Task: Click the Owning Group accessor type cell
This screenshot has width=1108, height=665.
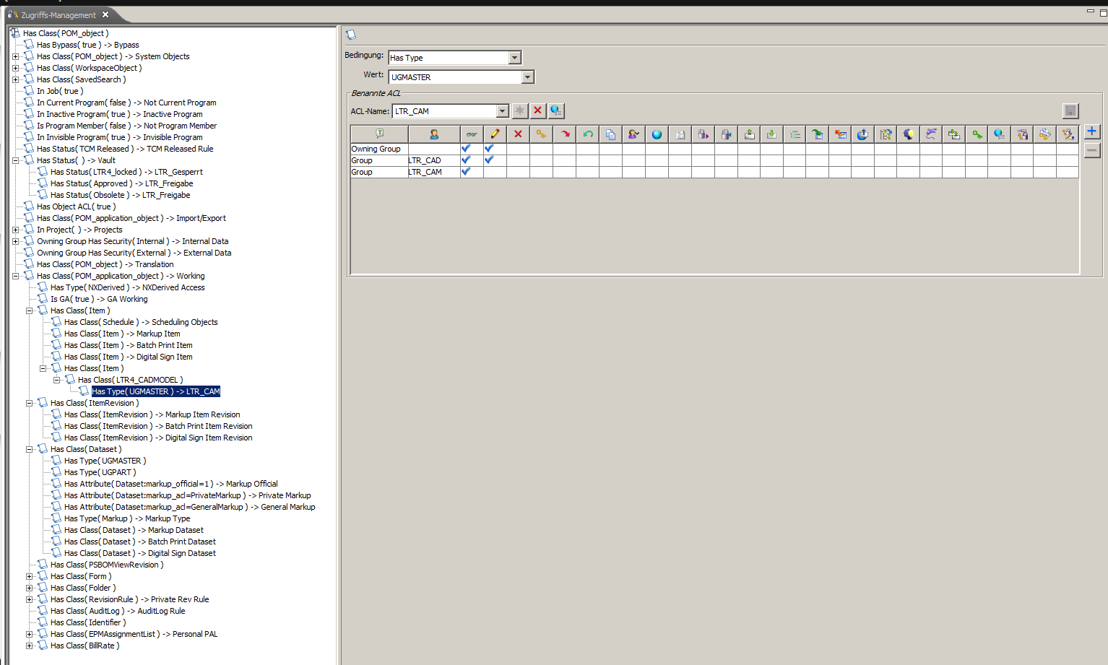Action: coord(379,149)
